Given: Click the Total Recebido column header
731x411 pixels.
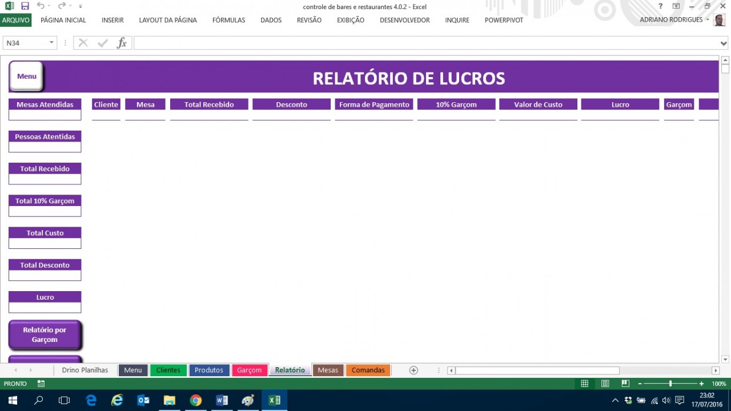Looking at the screenshot, I should click(x=209, y=104).
